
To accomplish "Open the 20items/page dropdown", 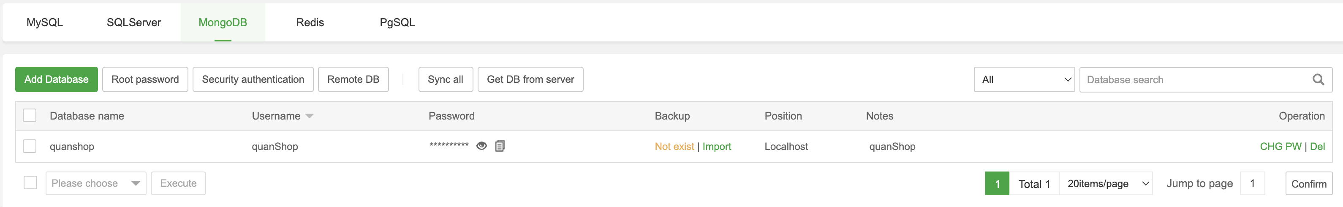I will [1106, 183].
